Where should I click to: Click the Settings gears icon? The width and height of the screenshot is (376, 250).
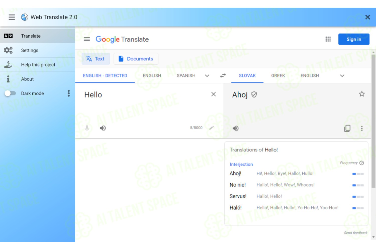click(8, 50)
